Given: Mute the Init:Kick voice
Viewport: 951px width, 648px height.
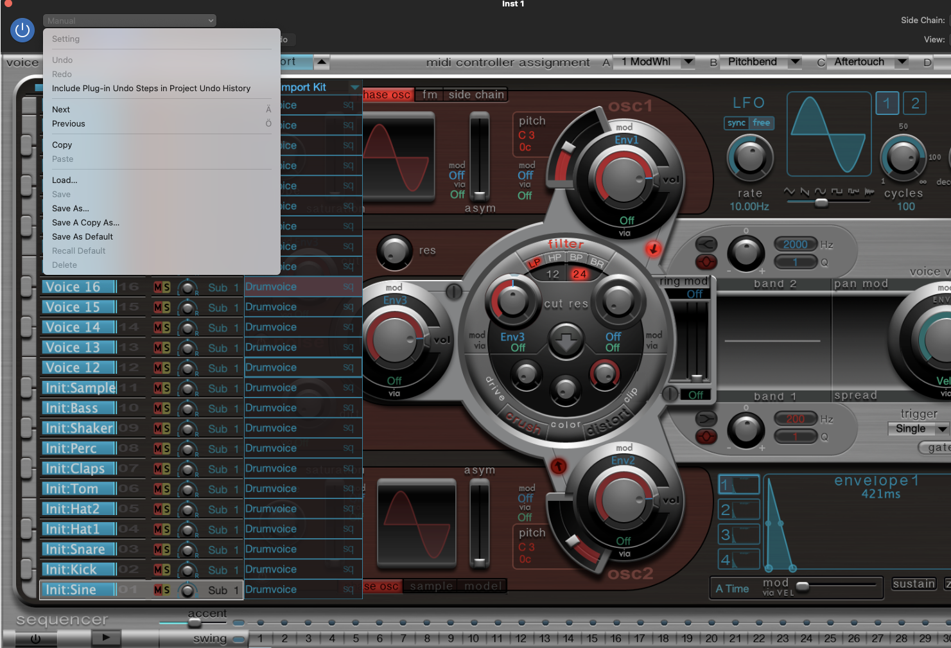Looking at the screenshot, I should (x=158, y=569).
